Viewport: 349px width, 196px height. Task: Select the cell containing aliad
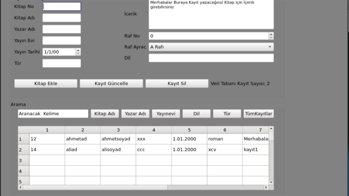tap(83, 150)
